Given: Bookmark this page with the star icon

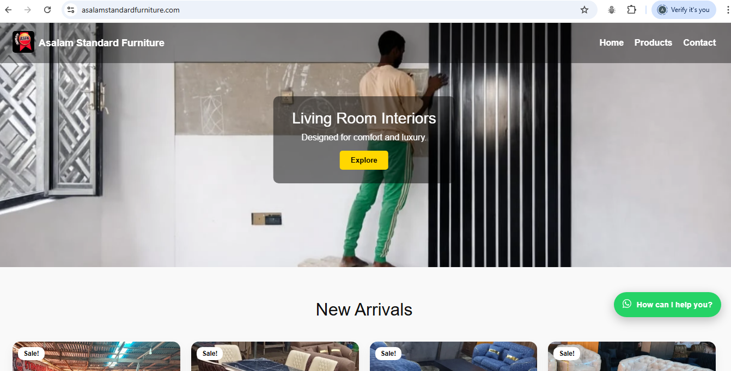Looking at the screenshot, I should click(584, 10).
